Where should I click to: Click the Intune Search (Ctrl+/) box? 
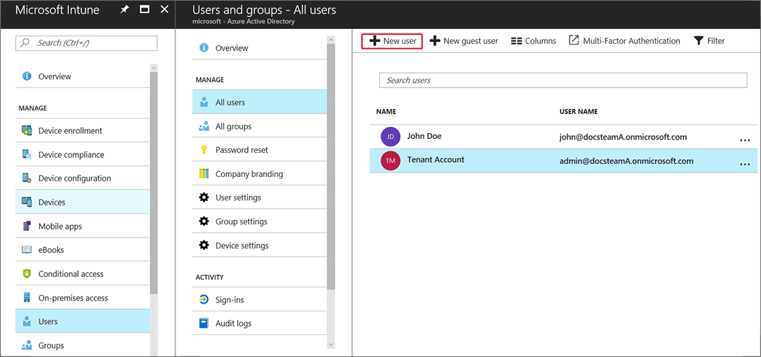tap(86, 42)
